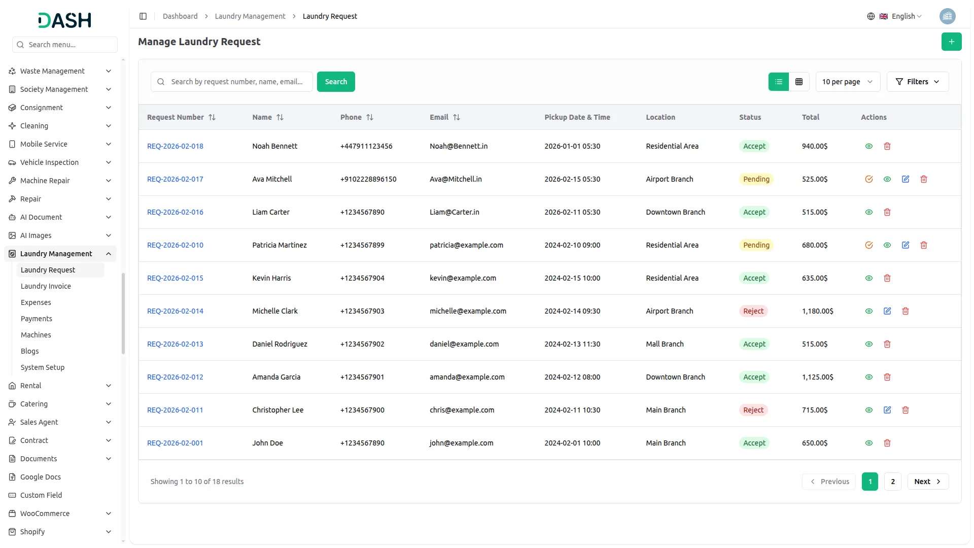The image size is (974, 548).
Task: Toggle the sidebar collapse icon near breadcrumbs
Action: (143, 16)
